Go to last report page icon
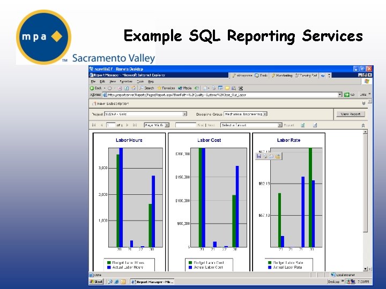This screenshot has width=386, height=289. point(135,125)
